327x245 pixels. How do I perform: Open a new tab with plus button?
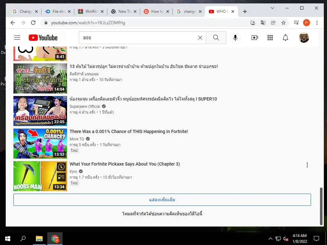pos(245,12)
